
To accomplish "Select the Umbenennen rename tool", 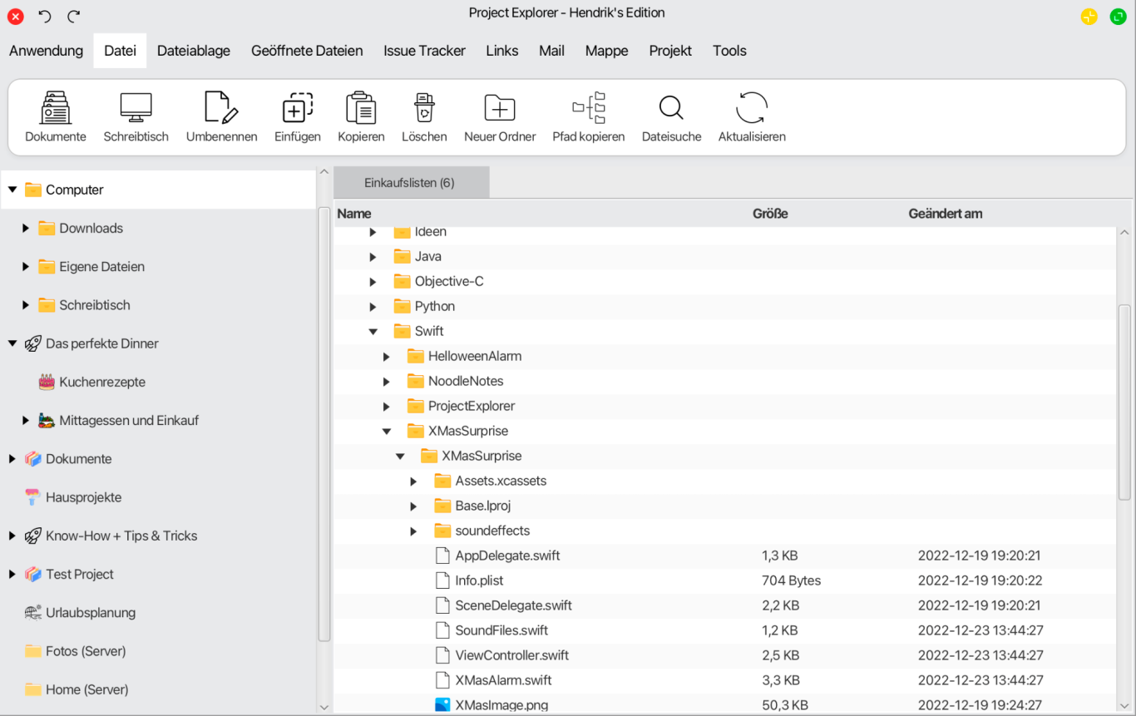I will pos(221,117).
